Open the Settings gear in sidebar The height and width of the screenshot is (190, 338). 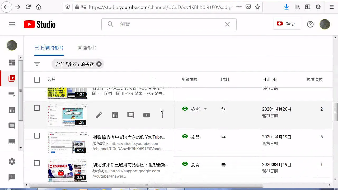coord(12,161)
